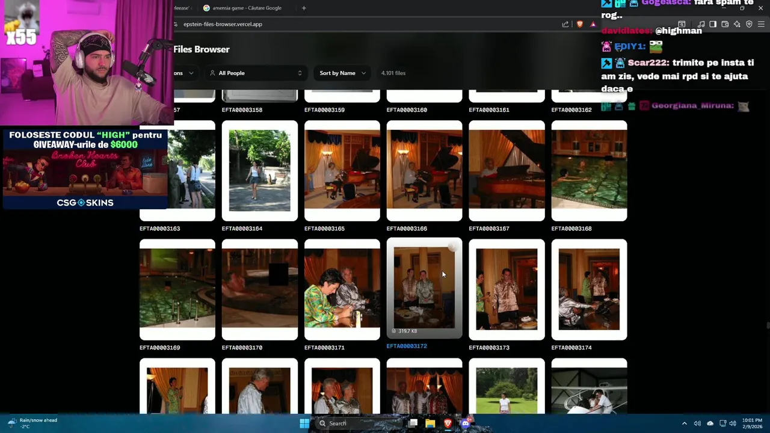Open thumbnail EFTA00003165 piano photo
770x433 pixels.
click(342, 171)
